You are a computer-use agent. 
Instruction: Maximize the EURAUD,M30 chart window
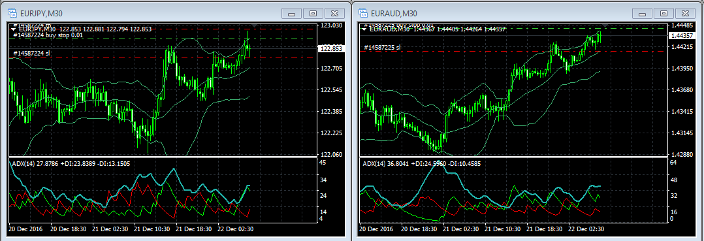click(663, 14)
